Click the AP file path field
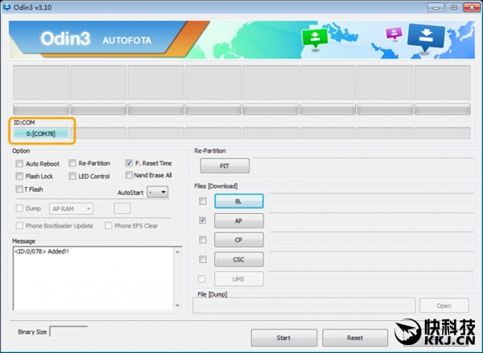Screen dimensions: 483x353 click(372, 220)
